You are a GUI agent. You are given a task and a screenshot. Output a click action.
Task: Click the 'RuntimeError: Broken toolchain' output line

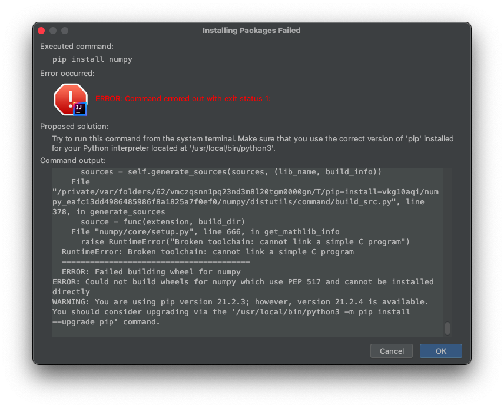207,252
